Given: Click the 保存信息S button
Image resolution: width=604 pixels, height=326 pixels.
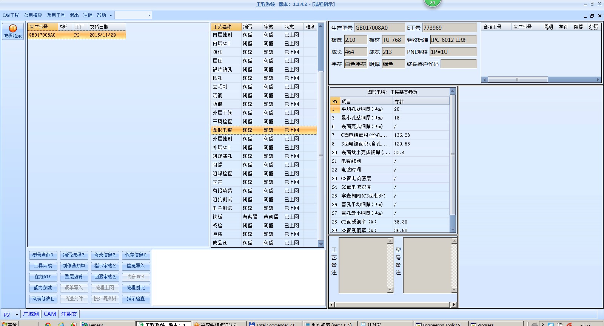Looking at the screenshot, I should (x=136, y=255).
